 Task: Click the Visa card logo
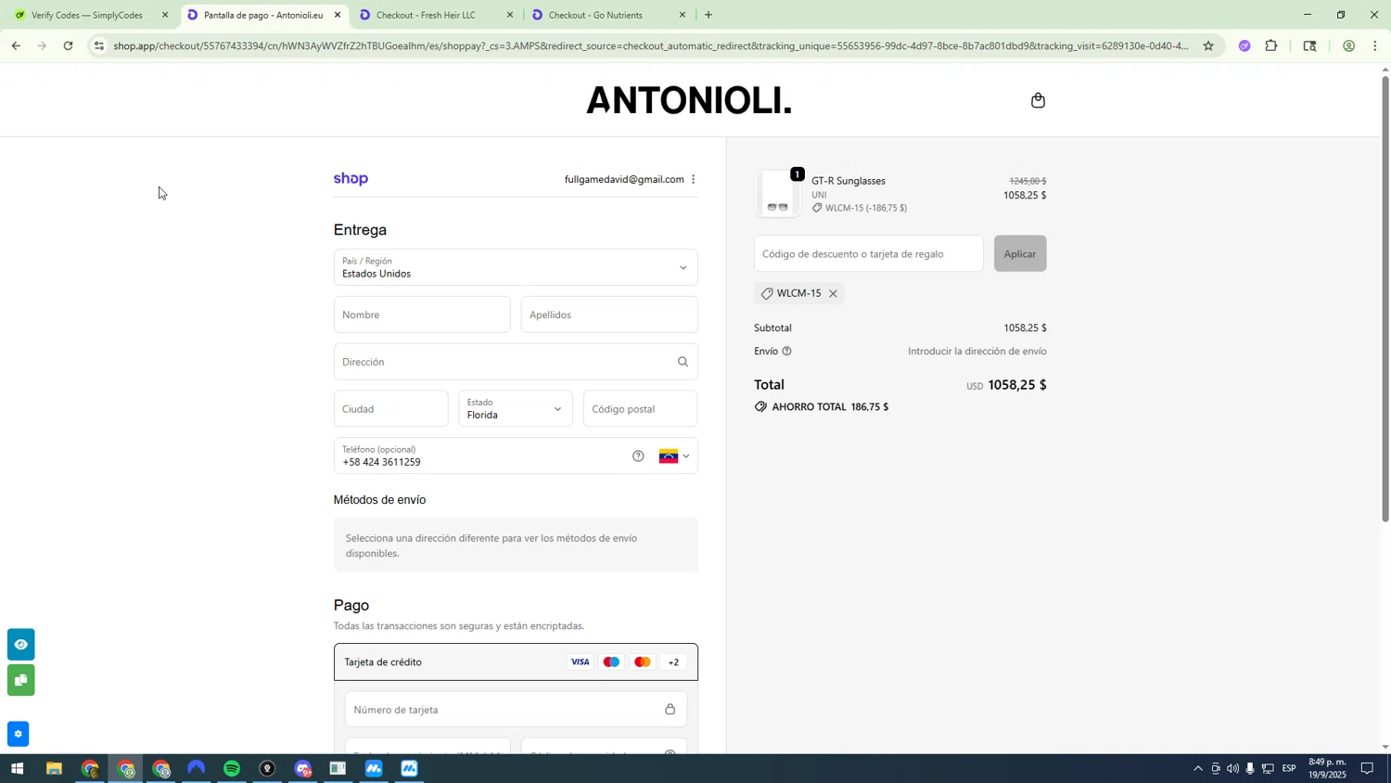[580, 662]
